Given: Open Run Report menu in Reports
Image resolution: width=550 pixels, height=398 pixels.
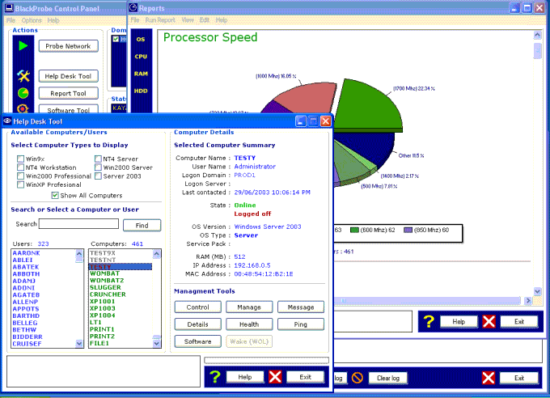Looking at the screenshot, I should click(160, 20).
